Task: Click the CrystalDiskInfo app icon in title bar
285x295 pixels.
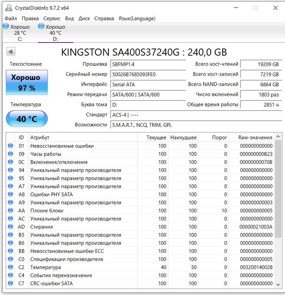Action: click(9, 8)
